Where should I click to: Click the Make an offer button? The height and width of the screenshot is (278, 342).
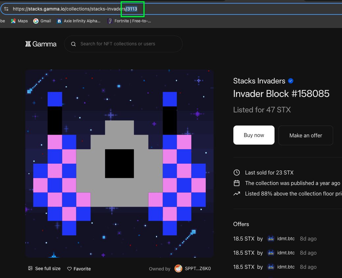pyautogui.click(x=305, y=135)
